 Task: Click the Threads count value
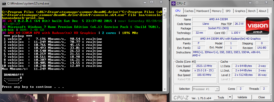pyautogui.click(x=264, y=89)
